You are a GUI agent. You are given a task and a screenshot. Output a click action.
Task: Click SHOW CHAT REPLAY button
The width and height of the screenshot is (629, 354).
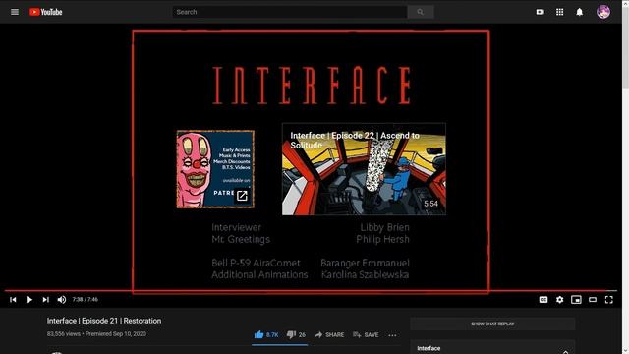(x=492, y=324)
